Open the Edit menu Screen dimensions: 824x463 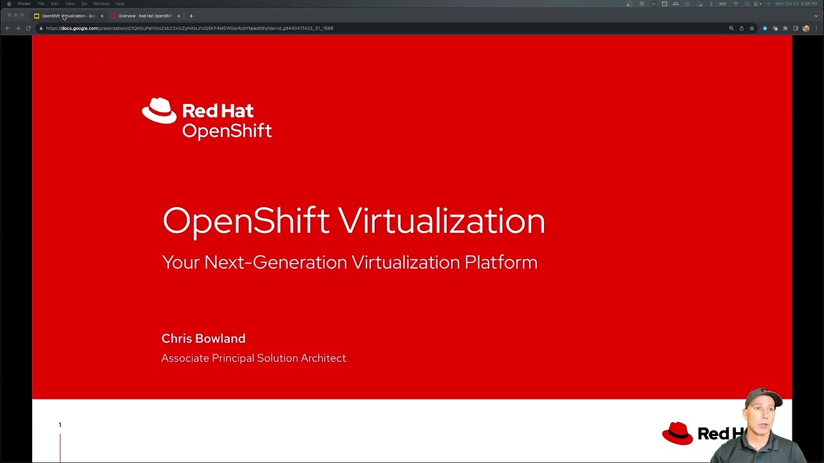pos(55,4)
